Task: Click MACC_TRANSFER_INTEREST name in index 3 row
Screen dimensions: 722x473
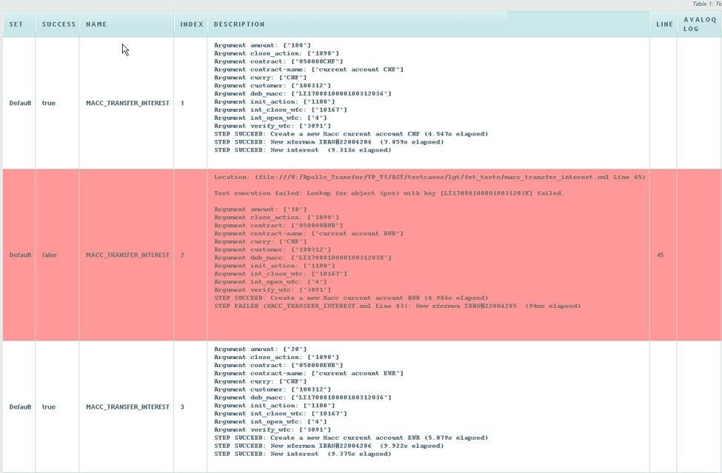Action: click(127, 406)
